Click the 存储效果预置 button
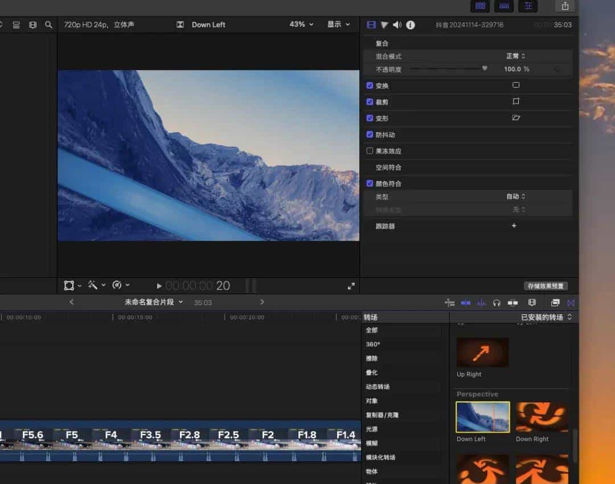This screenshot has width=615, height=484. click(x=546, y=286)
